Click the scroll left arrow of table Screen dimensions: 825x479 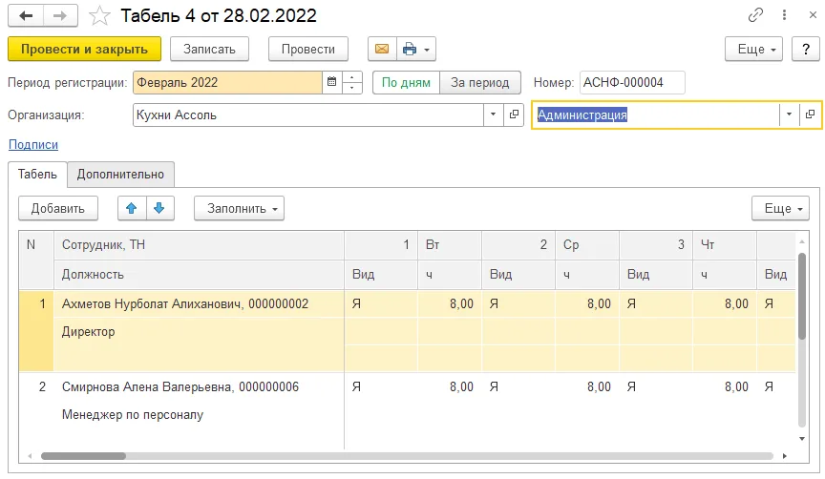point(30,456)
